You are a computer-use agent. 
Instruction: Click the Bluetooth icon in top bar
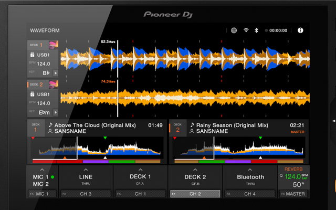257,30
